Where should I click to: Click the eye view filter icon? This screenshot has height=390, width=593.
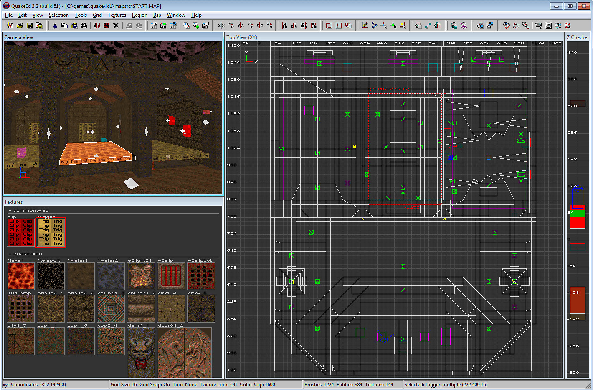coord(506,25)
